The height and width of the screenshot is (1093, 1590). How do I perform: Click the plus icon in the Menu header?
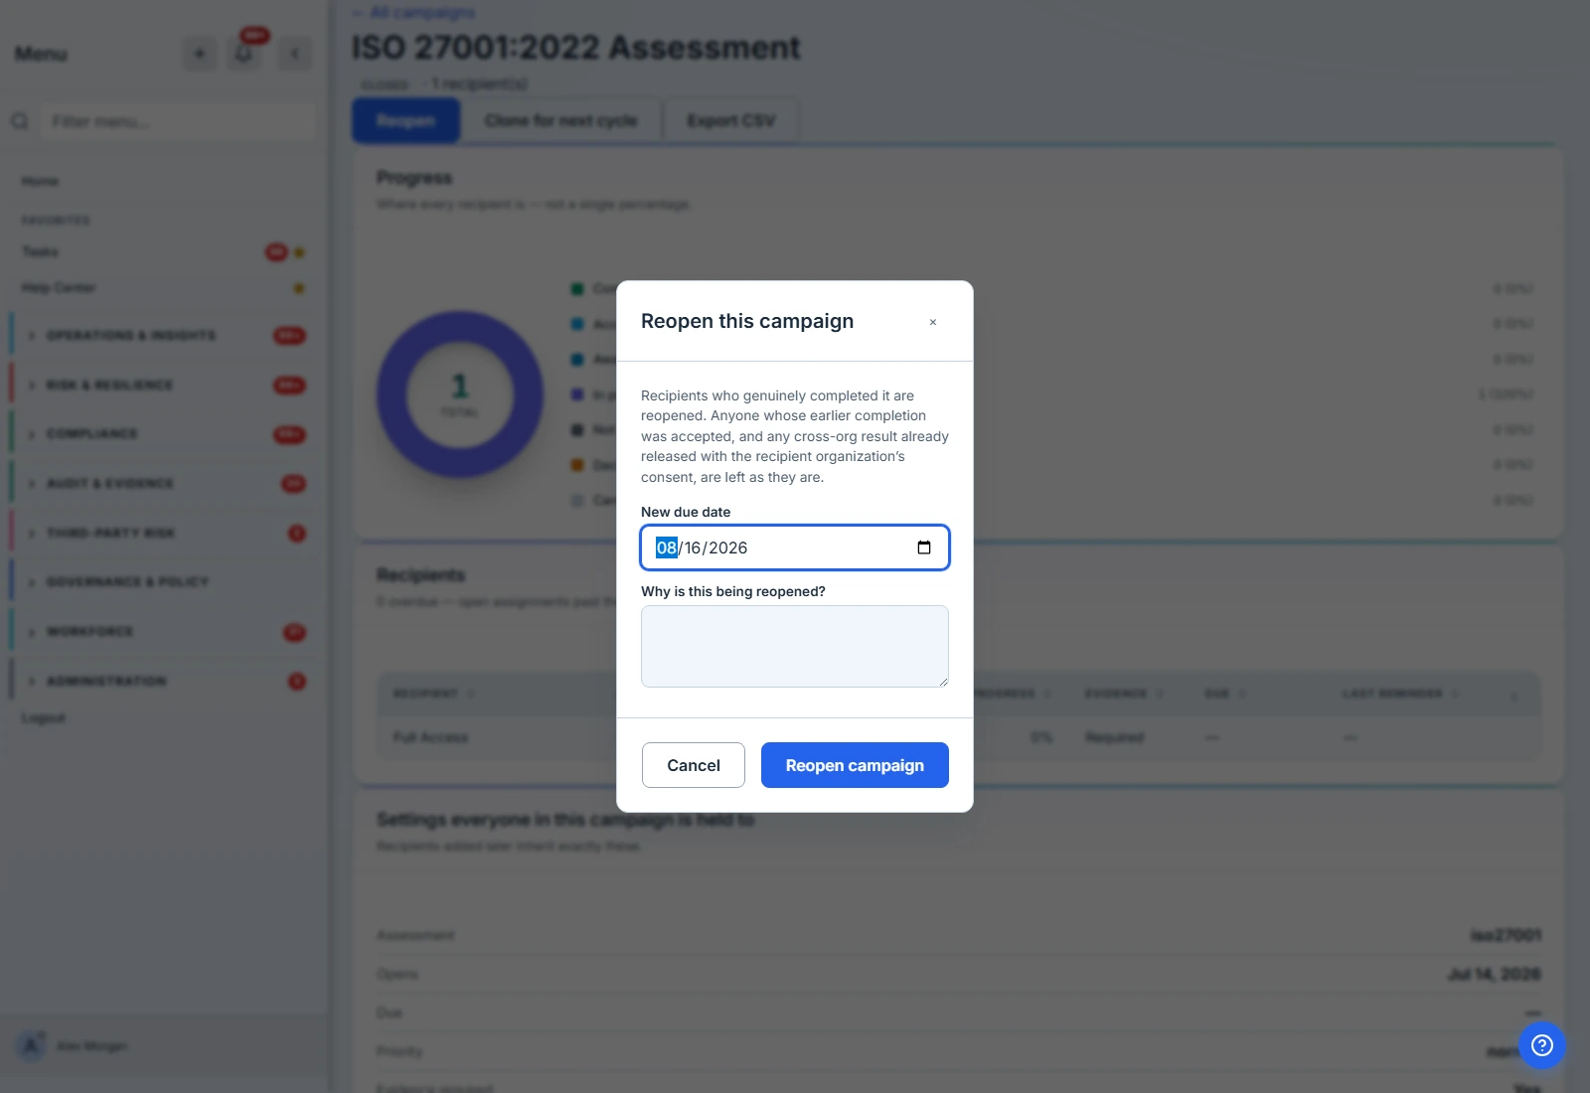(200, 54)
